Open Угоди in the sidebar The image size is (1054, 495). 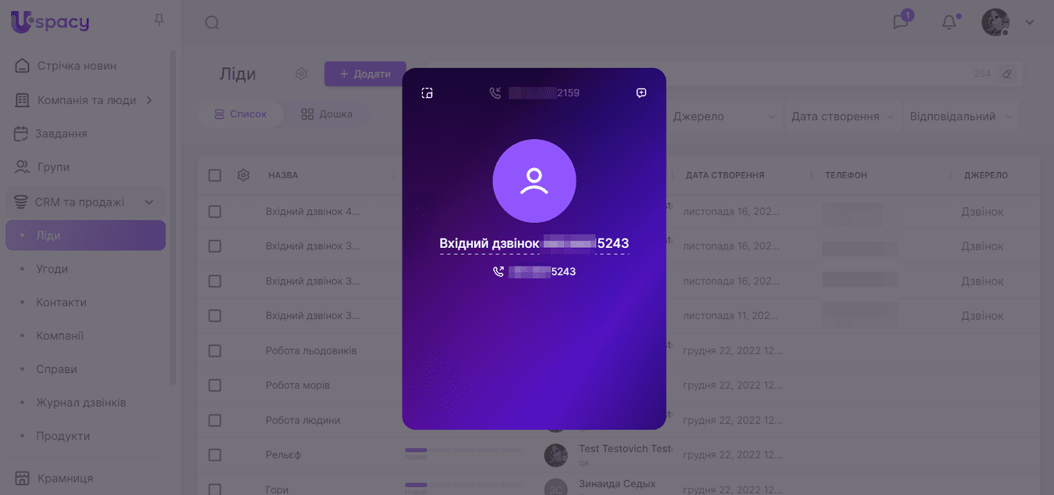(52, 269)
